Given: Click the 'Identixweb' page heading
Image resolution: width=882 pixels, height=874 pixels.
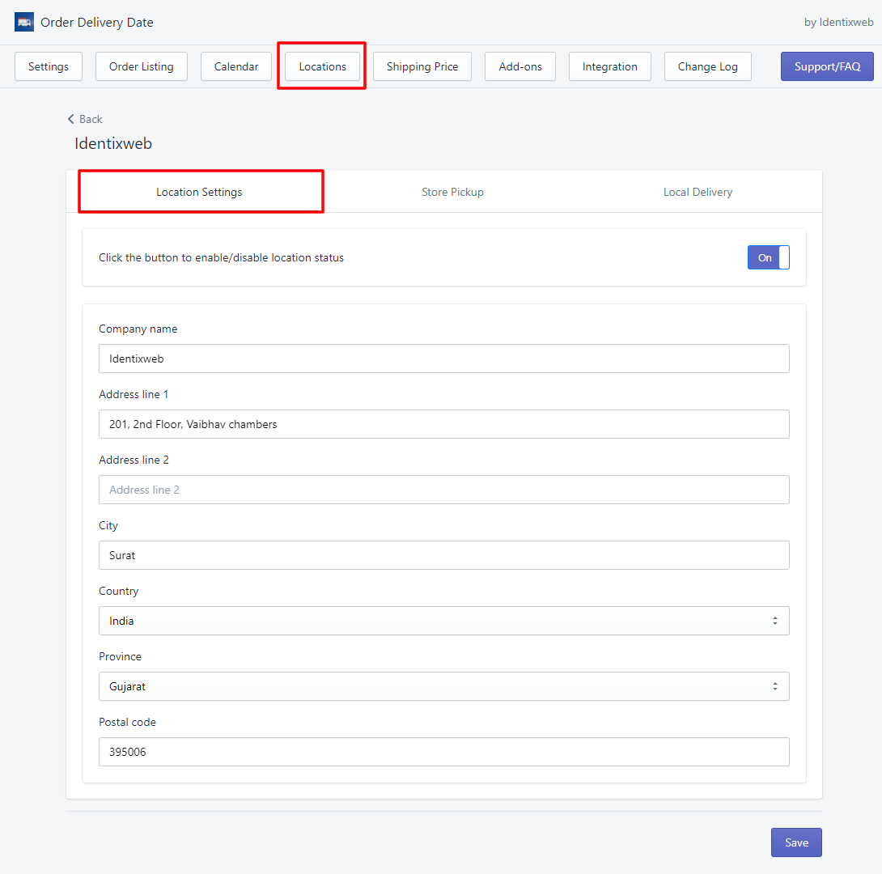Looking at the screenshot, I should tap(113, 143).
